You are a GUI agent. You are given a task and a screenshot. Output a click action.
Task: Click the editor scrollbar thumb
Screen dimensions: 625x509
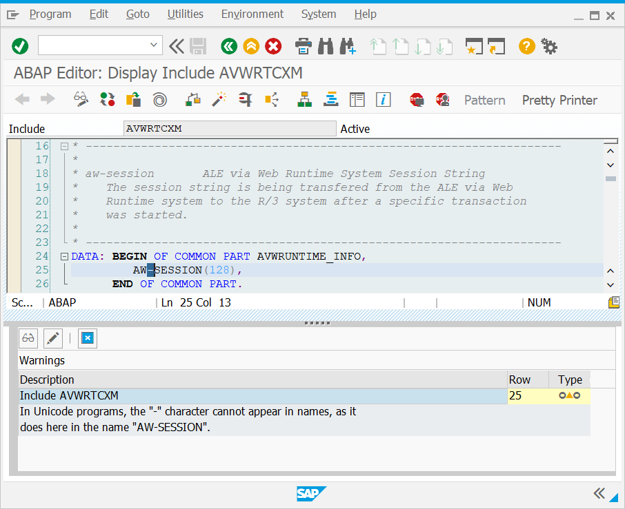611,178
